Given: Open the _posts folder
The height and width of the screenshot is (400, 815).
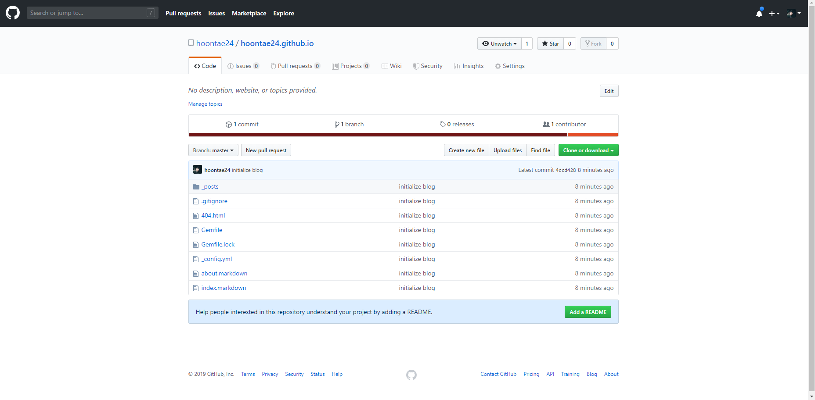Looking at the screenshot, I should point(210,186).
